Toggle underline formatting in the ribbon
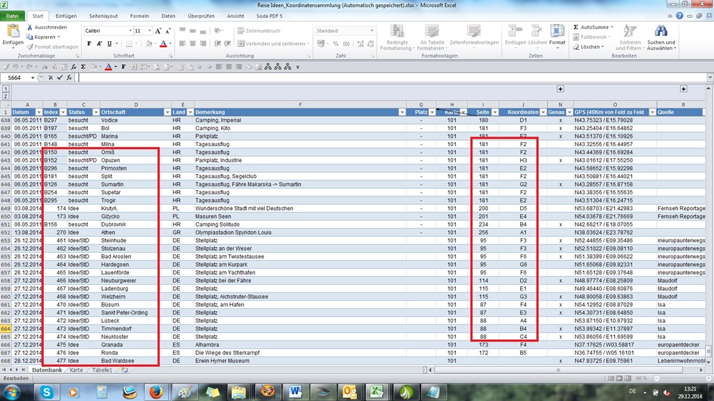 (110, 43)
